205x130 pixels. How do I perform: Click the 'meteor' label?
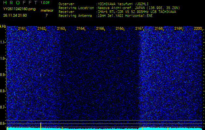(x=47, y=10)
